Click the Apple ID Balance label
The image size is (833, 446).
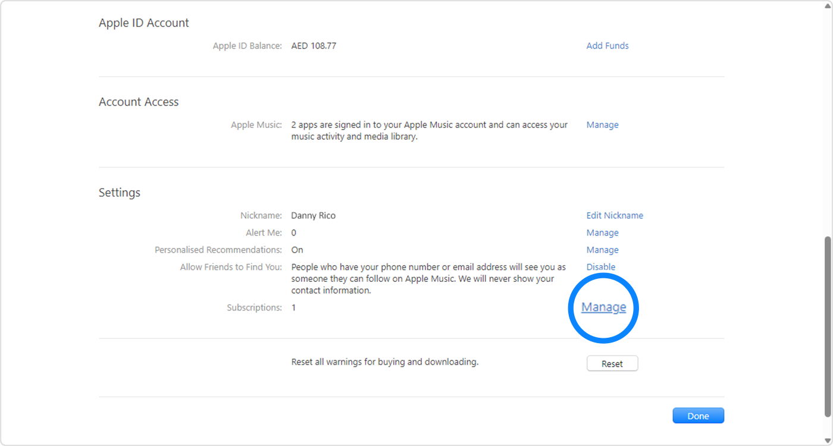pos(248,46)
